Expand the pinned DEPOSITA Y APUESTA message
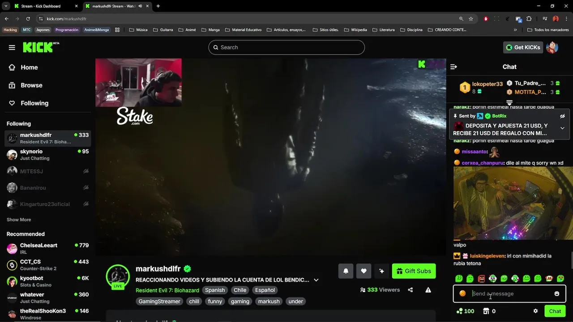 click(562, 128)
